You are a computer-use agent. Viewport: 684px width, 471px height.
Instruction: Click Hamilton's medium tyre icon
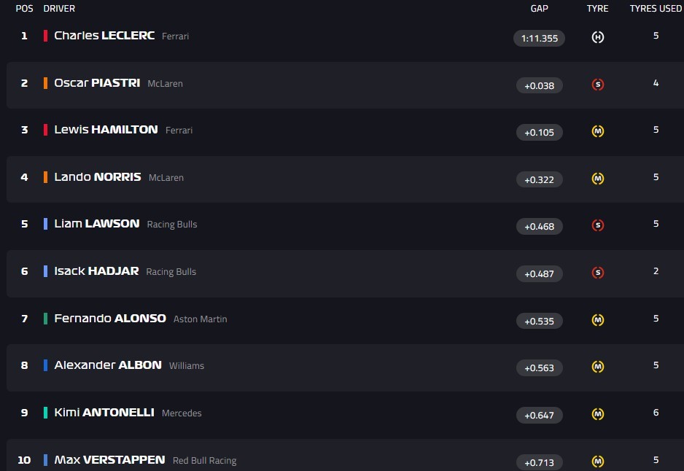coord(598,132)
